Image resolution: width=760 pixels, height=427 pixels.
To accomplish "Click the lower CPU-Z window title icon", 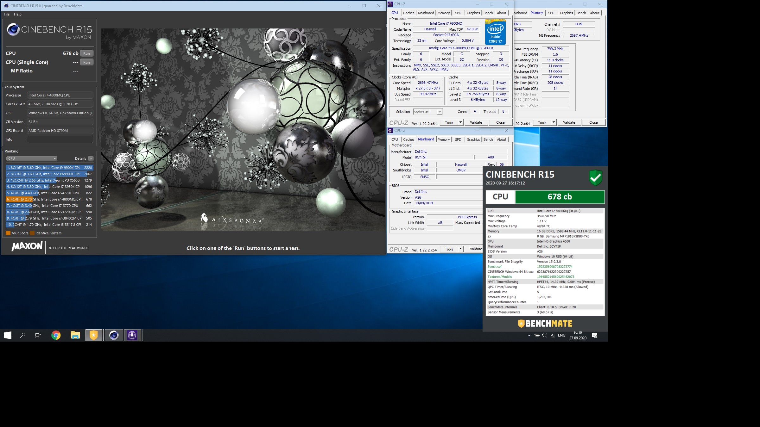I will tap(390, 131).
